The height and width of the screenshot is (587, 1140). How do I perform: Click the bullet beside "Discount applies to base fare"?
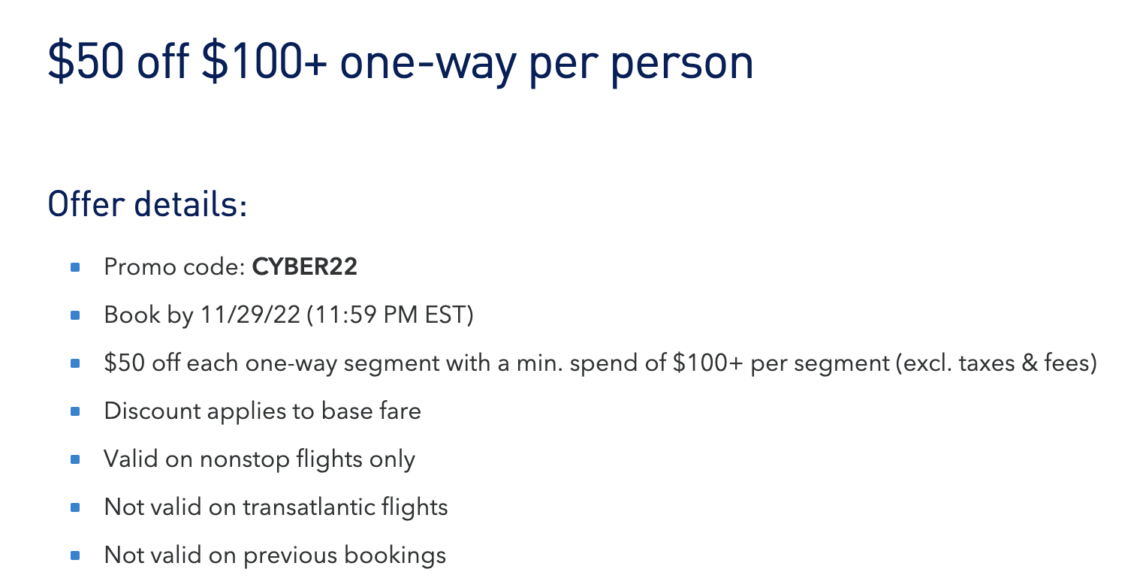[x=75, y=411]
